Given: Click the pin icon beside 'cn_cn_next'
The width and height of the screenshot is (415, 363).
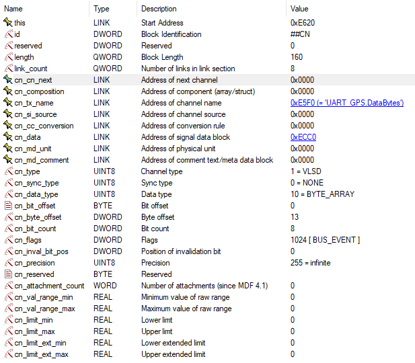Looking at the screenshot, I should tap(8, 79).
